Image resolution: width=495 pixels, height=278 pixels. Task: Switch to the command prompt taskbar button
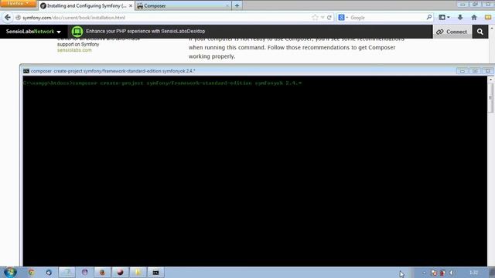(155, 273)
